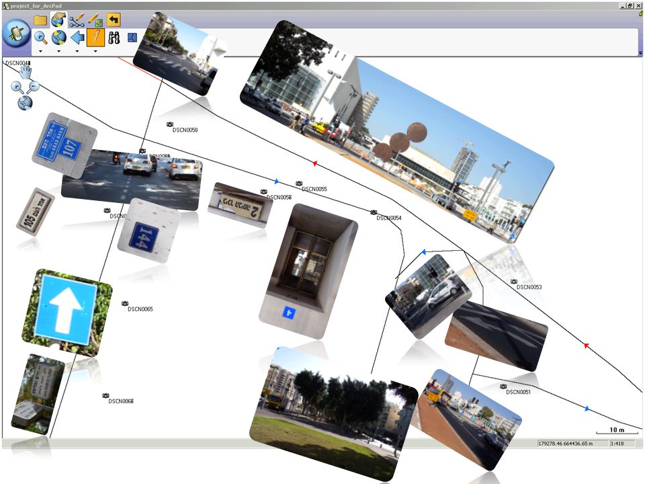Open the crosswalk street photo near toolbar
This screenshot has width=645, height=484.
point(180,54)
